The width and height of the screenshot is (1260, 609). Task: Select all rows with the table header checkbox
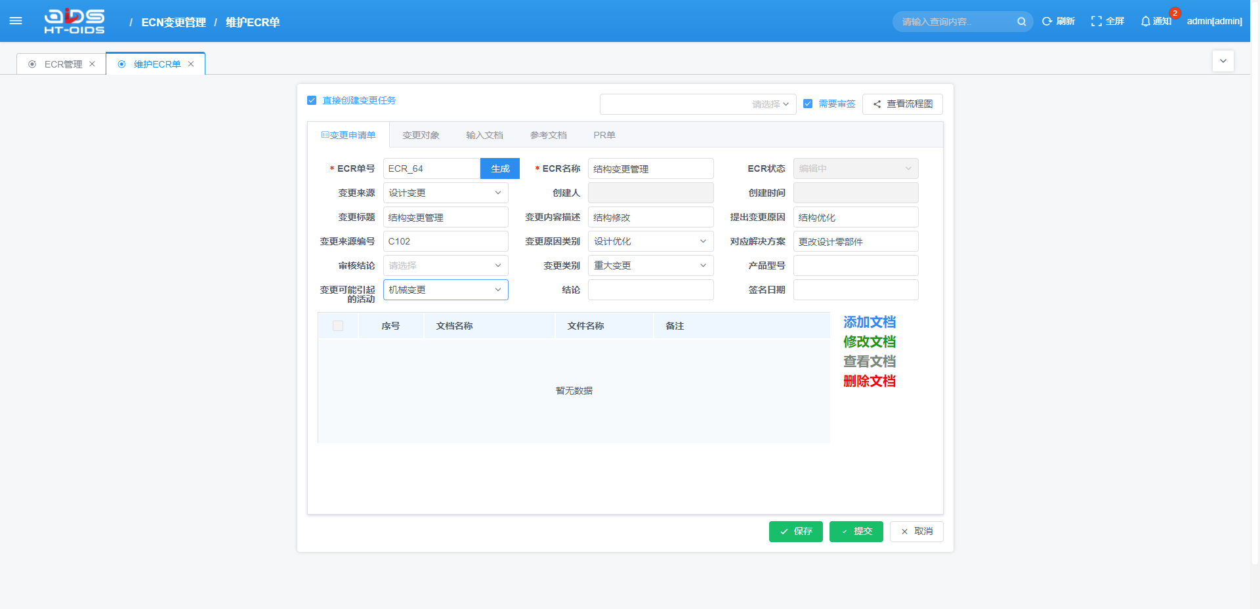point(338,325)
